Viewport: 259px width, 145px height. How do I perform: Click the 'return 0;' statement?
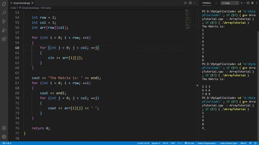click(40, 128)
